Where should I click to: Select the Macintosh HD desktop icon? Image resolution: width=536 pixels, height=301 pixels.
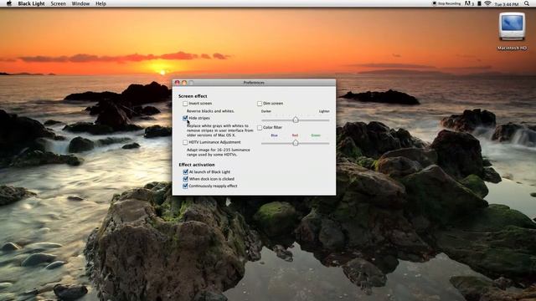point(512,27)
